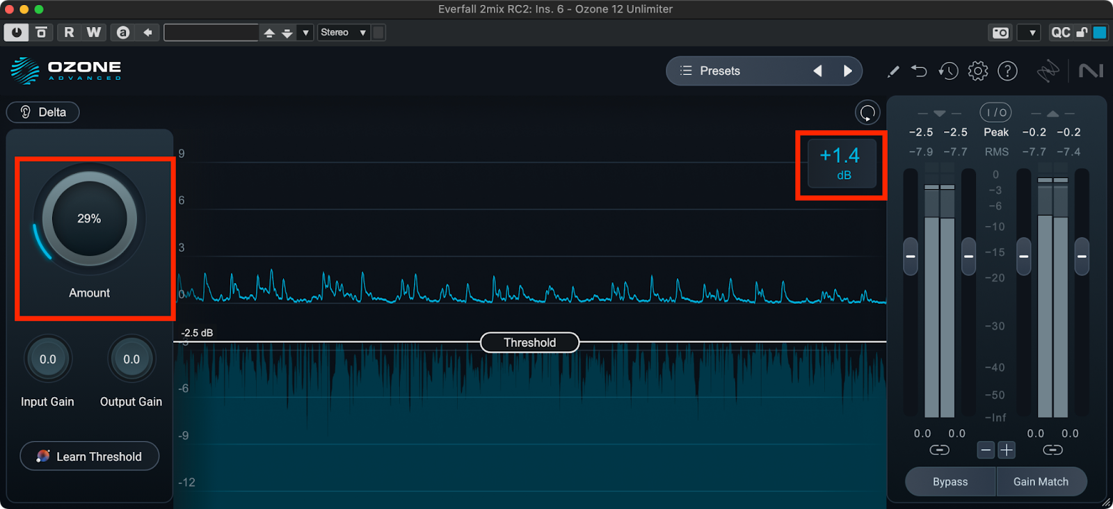Screen dimensions: 1113x509
Task: Click the Learn Threshold button
Action: (90, 457)
